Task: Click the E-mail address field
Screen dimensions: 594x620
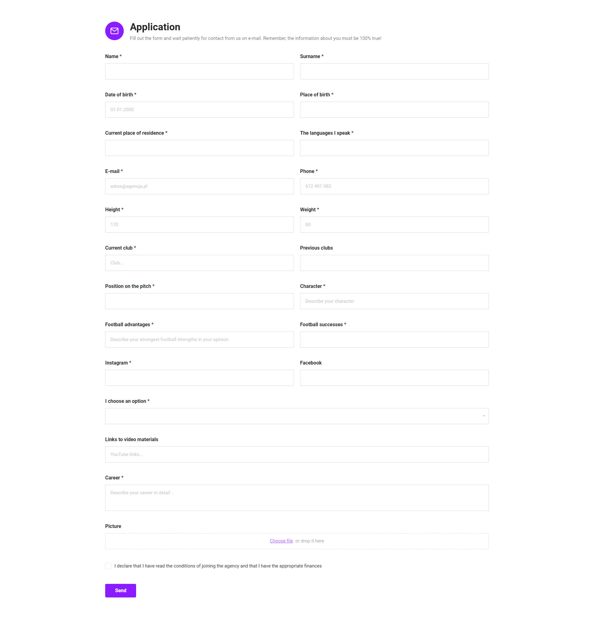Action: click(x=200, y=186)
